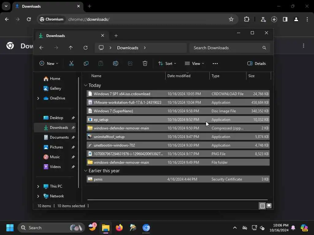Expand chevron after Downloads in breadcrumb
314x235 pixels.
(x=145, y=48)
